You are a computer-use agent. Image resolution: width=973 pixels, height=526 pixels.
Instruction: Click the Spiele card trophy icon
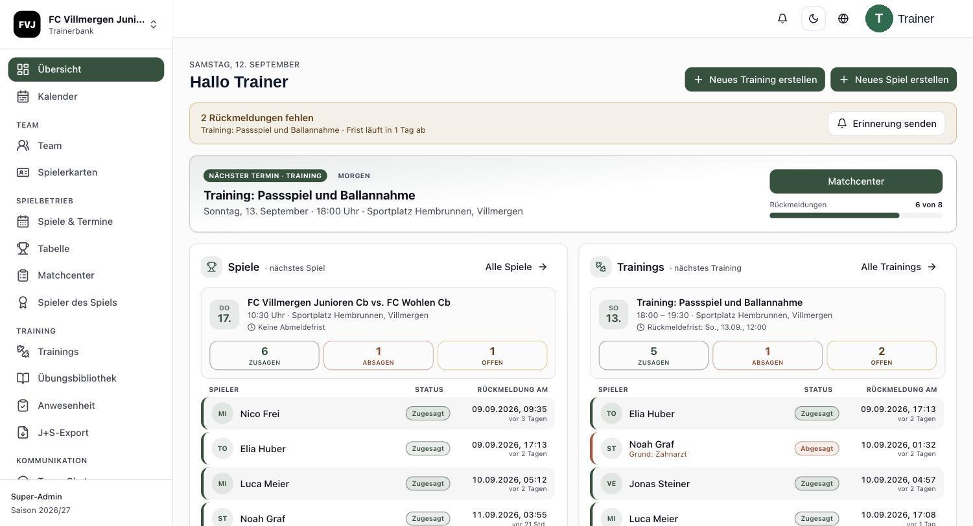click(x=211, y=267)
